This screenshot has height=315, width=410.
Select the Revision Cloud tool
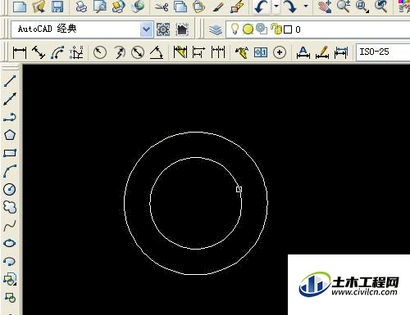coord(10,207)
